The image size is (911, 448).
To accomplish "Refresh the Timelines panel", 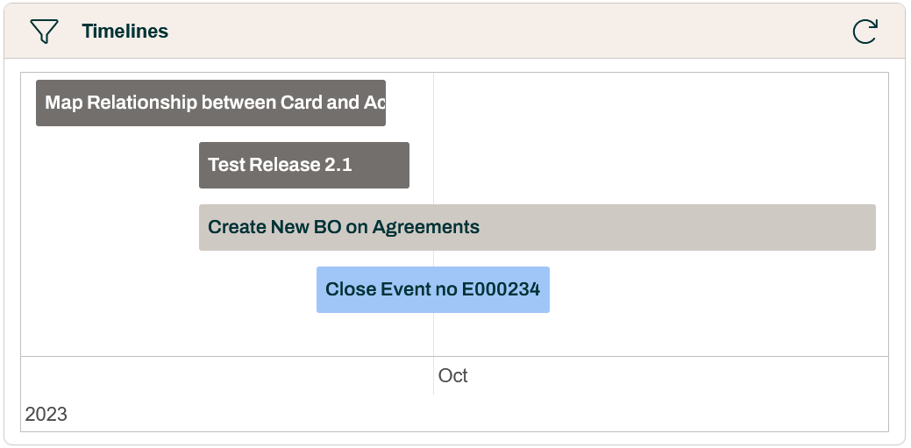I will click(865, 32).
